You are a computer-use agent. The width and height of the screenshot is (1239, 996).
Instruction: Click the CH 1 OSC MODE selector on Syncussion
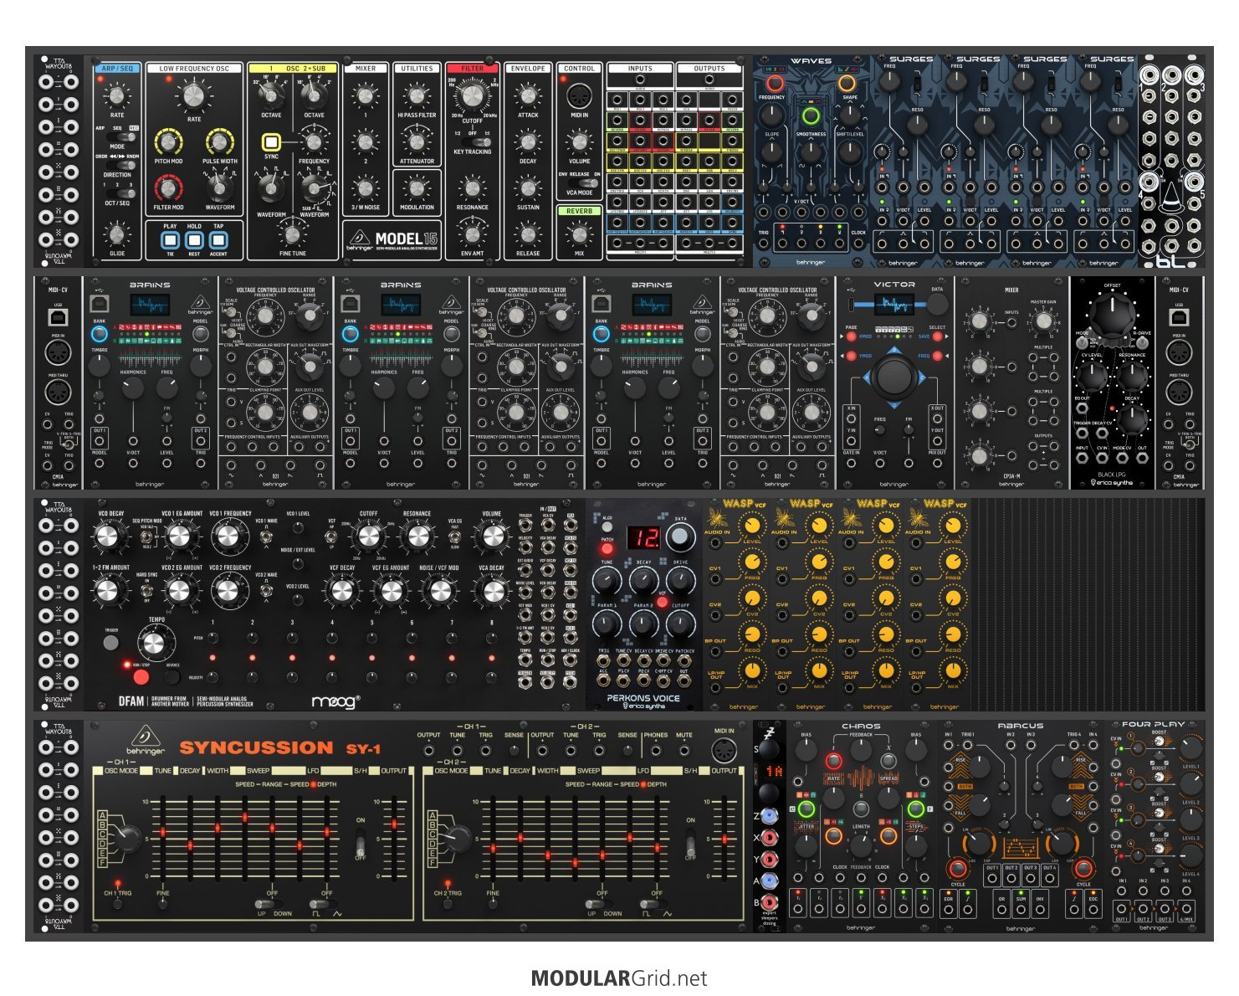[x=127, y=838]
